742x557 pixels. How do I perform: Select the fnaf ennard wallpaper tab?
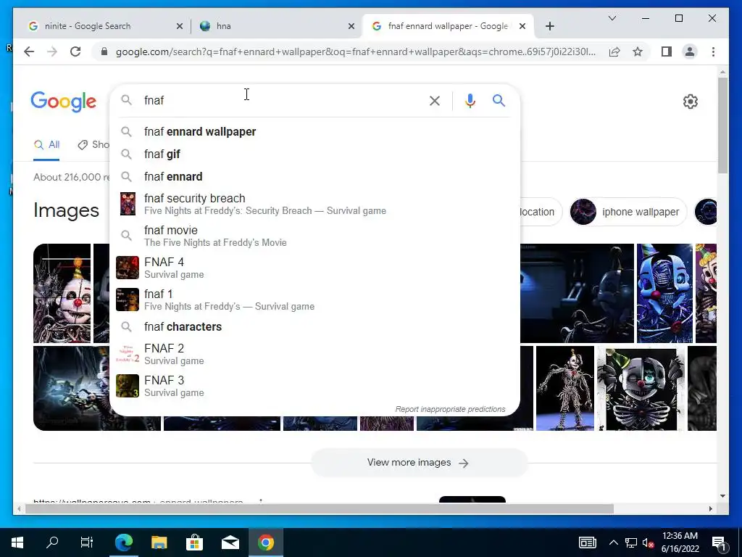(x=448, y=26)
